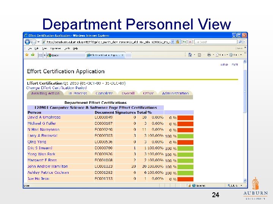Screen dimensions: 273x204
Task: Click the vertical scrollbar down arrow
Action: (x=245, y=181)
